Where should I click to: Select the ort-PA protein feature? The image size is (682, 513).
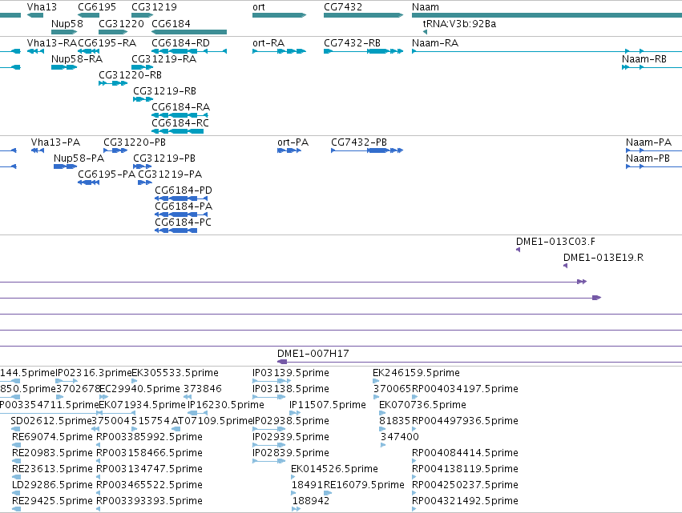pos(289,150)
